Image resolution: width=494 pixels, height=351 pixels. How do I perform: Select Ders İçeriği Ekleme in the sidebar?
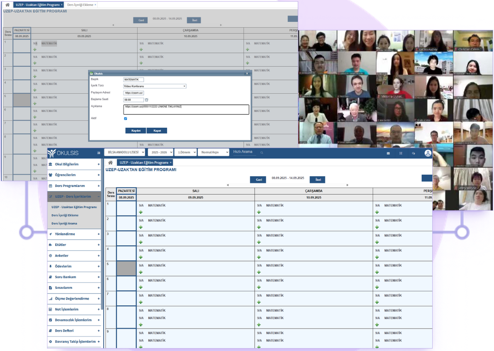[65, 215]
